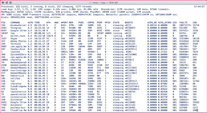Click the 32:23.62 time value for Telegram
The height and width of the screenshot is (113, 207).
(40, 28)
